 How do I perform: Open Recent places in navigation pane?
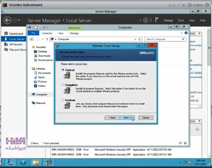[46, 60]
